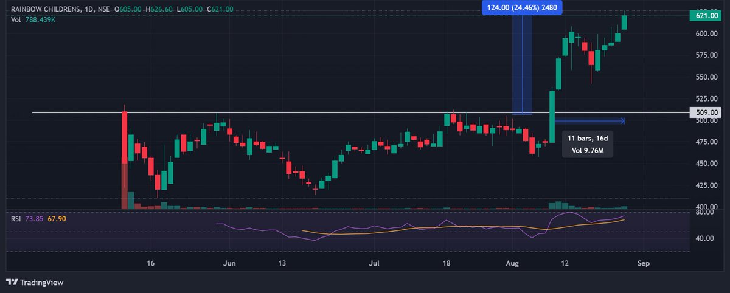Click the 16 date on time axis

(x=151, y=264)
